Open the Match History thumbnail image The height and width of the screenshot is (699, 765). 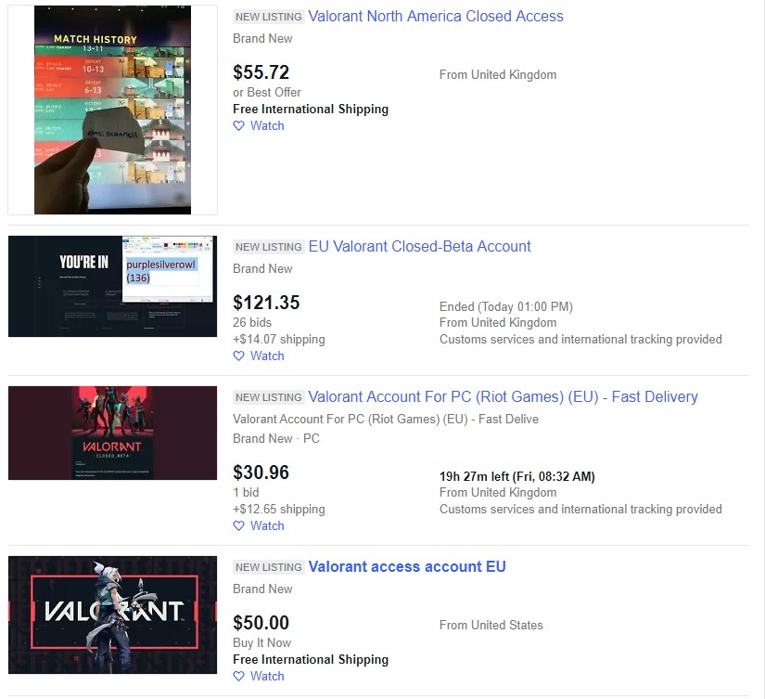(113, 110)
